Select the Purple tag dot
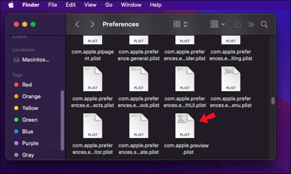 (x=16, y=143)
